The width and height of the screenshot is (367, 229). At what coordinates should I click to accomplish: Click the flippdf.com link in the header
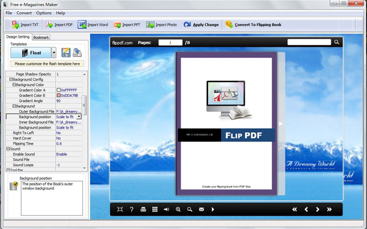(x=122, y=43)
